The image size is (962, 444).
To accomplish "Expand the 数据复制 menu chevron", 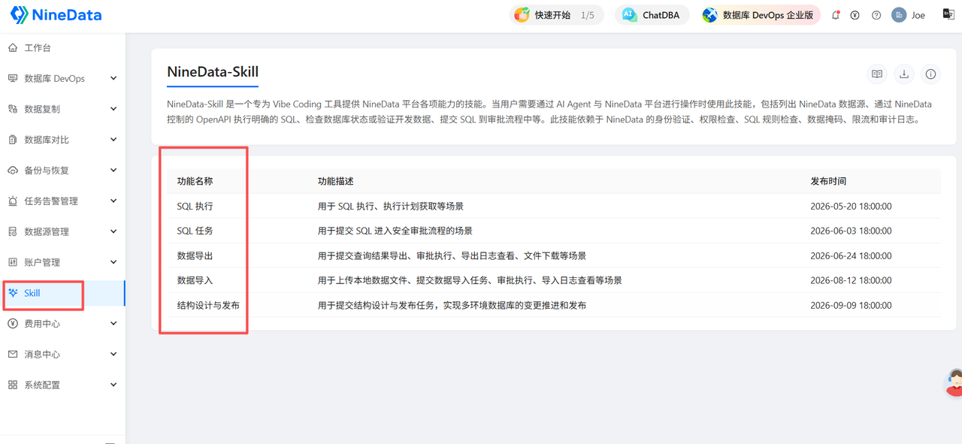I will pyautogui.click(x=113, y=109).
